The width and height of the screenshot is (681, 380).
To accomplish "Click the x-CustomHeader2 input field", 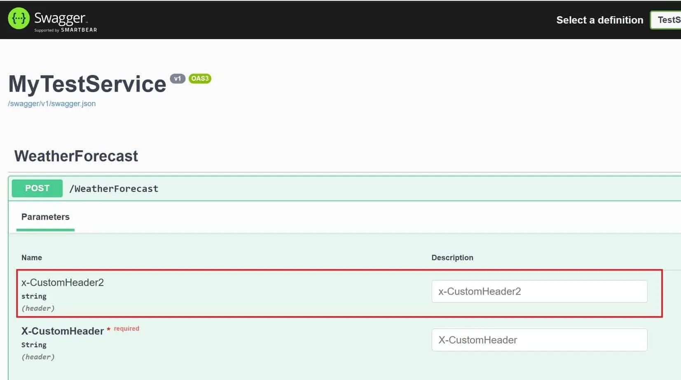I will coord(539,292).
